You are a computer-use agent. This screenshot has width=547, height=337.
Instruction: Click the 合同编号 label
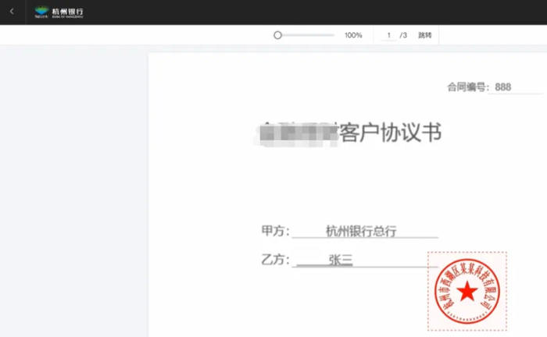[467, 87]
